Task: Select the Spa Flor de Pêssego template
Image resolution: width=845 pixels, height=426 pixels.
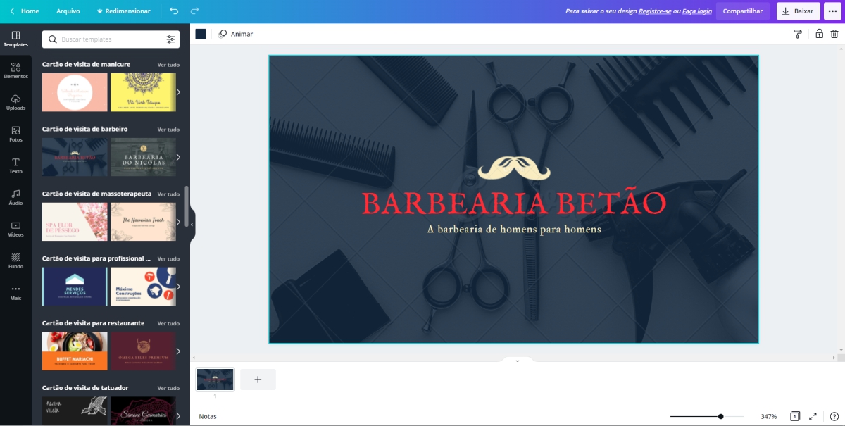Action: coord(75,222)
